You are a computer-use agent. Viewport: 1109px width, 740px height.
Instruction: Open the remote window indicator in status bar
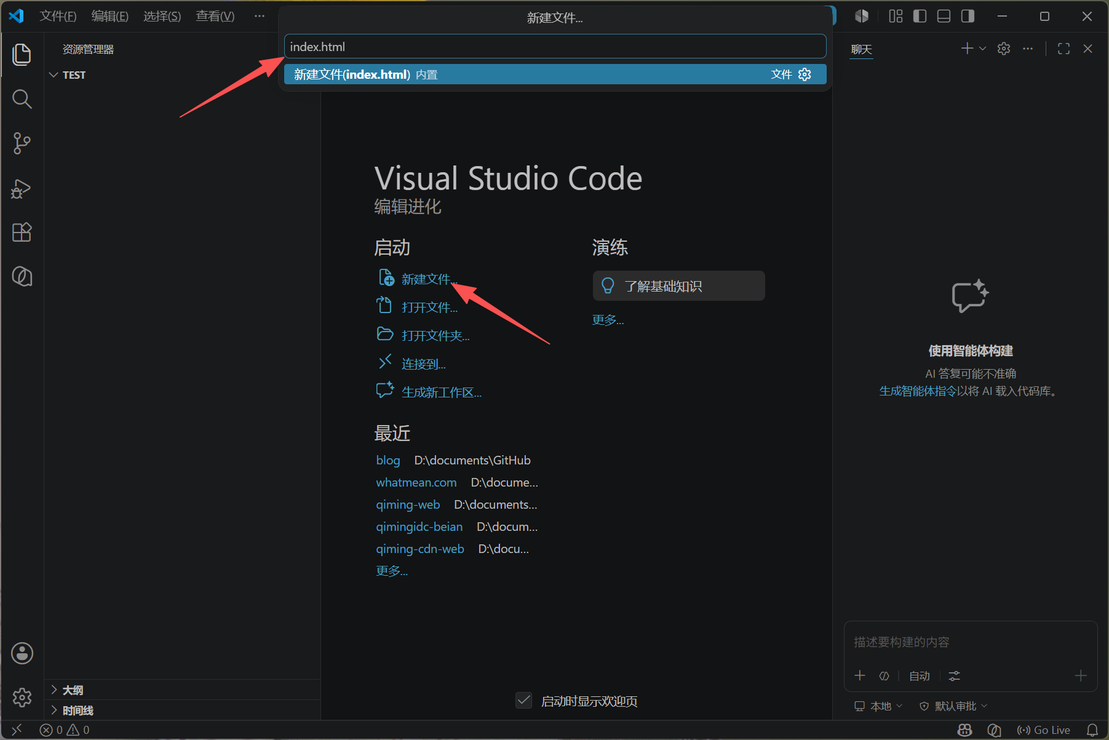tap(17, 730)
